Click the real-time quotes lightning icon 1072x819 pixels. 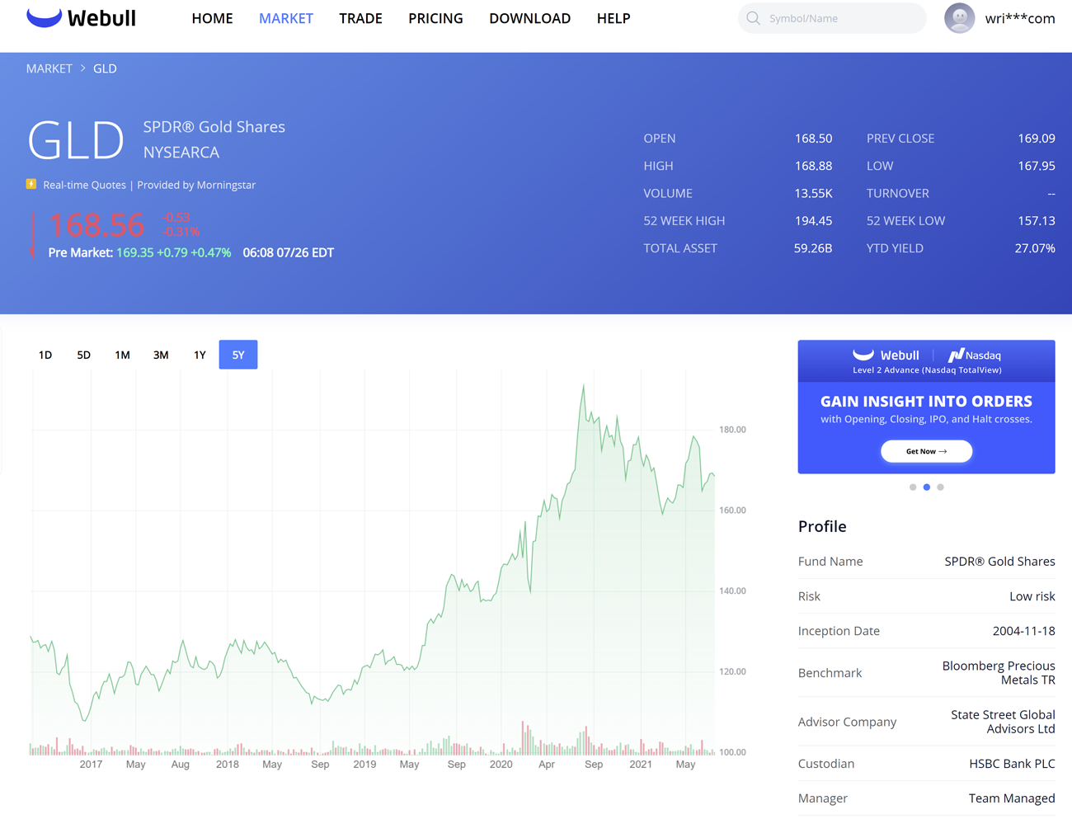[x=31, y=184]
